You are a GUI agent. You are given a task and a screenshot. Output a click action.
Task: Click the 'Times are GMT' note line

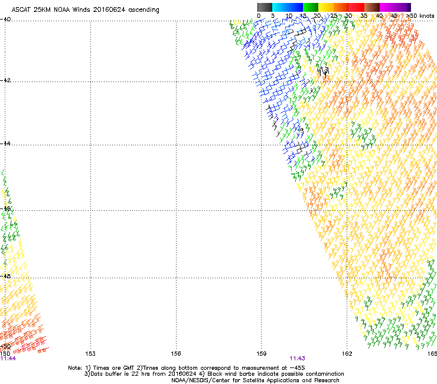[187, 368]
